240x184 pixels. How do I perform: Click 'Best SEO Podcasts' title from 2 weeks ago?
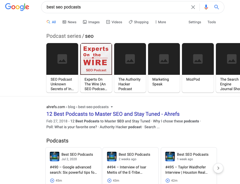tap(134, 154)
